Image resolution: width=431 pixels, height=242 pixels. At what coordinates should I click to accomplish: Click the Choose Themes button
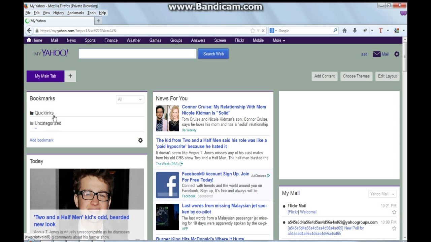pyautogui.click(x=356, y=76)
